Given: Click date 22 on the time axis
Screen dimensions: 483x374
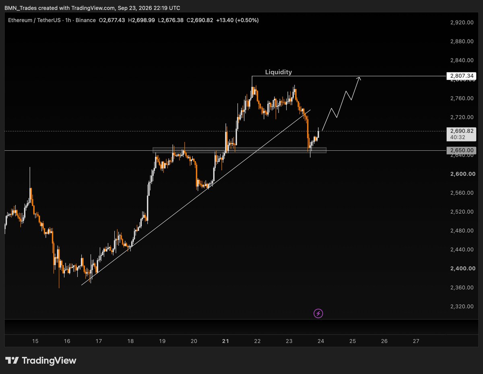Looking at the screenshot, I should tap(257, 341).
